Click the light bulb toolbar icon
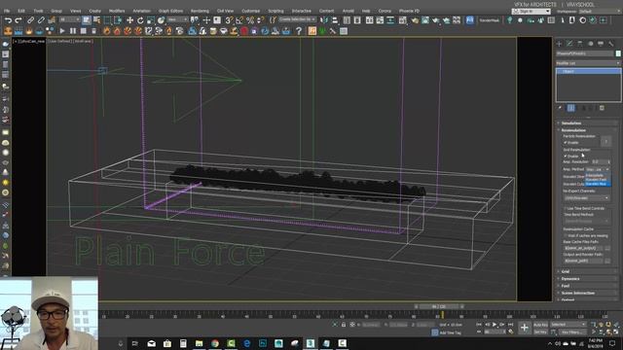The width and height of the screenshot is (623, 350). pyautogui.click(x=510, y=20)
